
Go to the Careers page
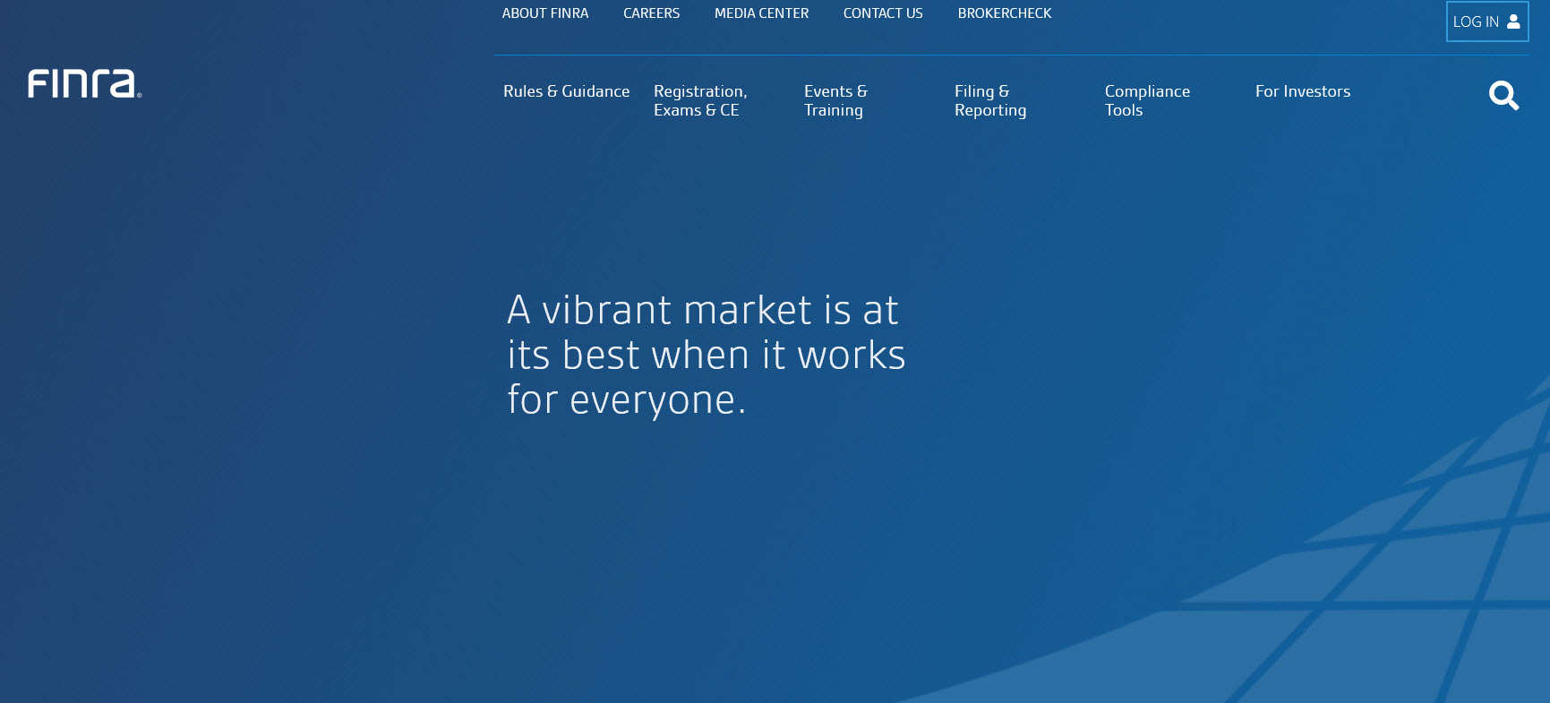coord(651,13)
